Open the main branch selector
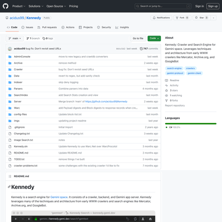This screenshot has width=222, height=222. [x=15, y=39]
